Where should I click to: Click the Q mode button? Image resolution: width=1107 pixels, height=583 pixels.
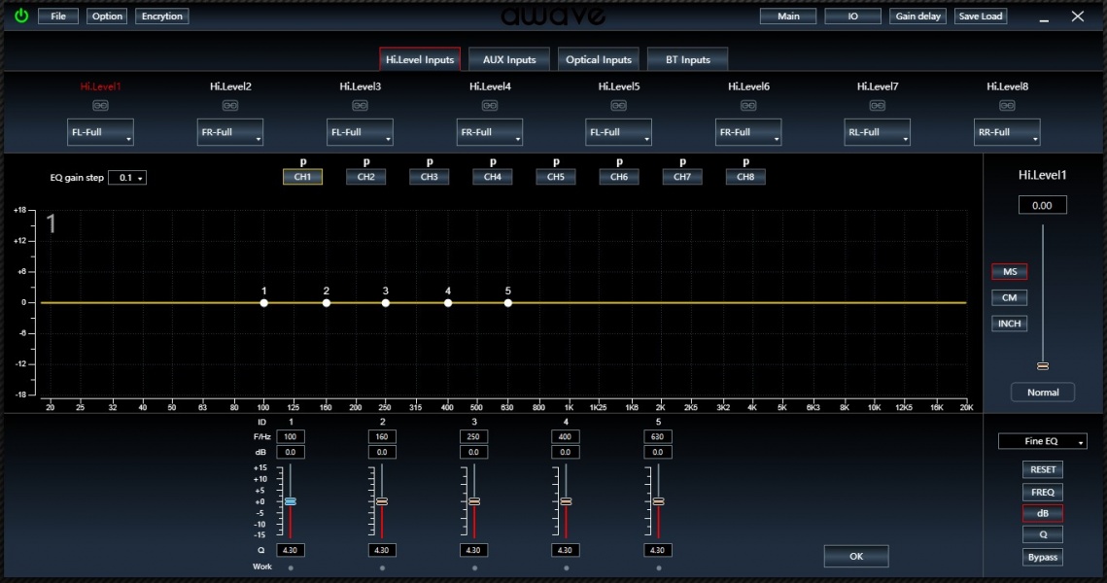point(1043,534)
